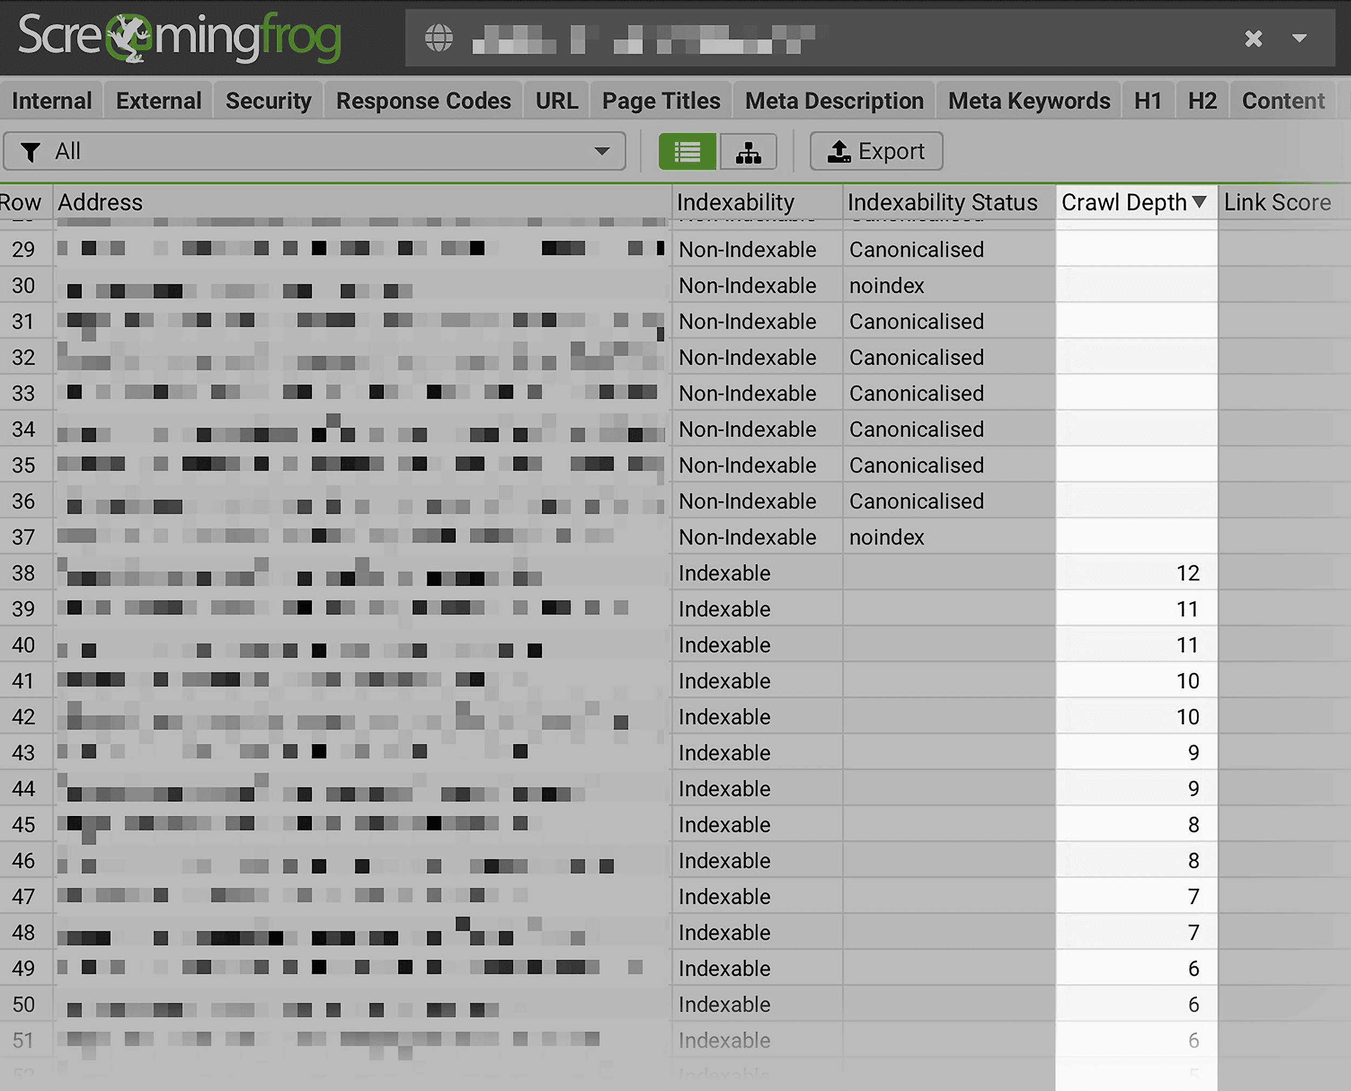Select row 38 Indexable entry

[x=724, y=572]
